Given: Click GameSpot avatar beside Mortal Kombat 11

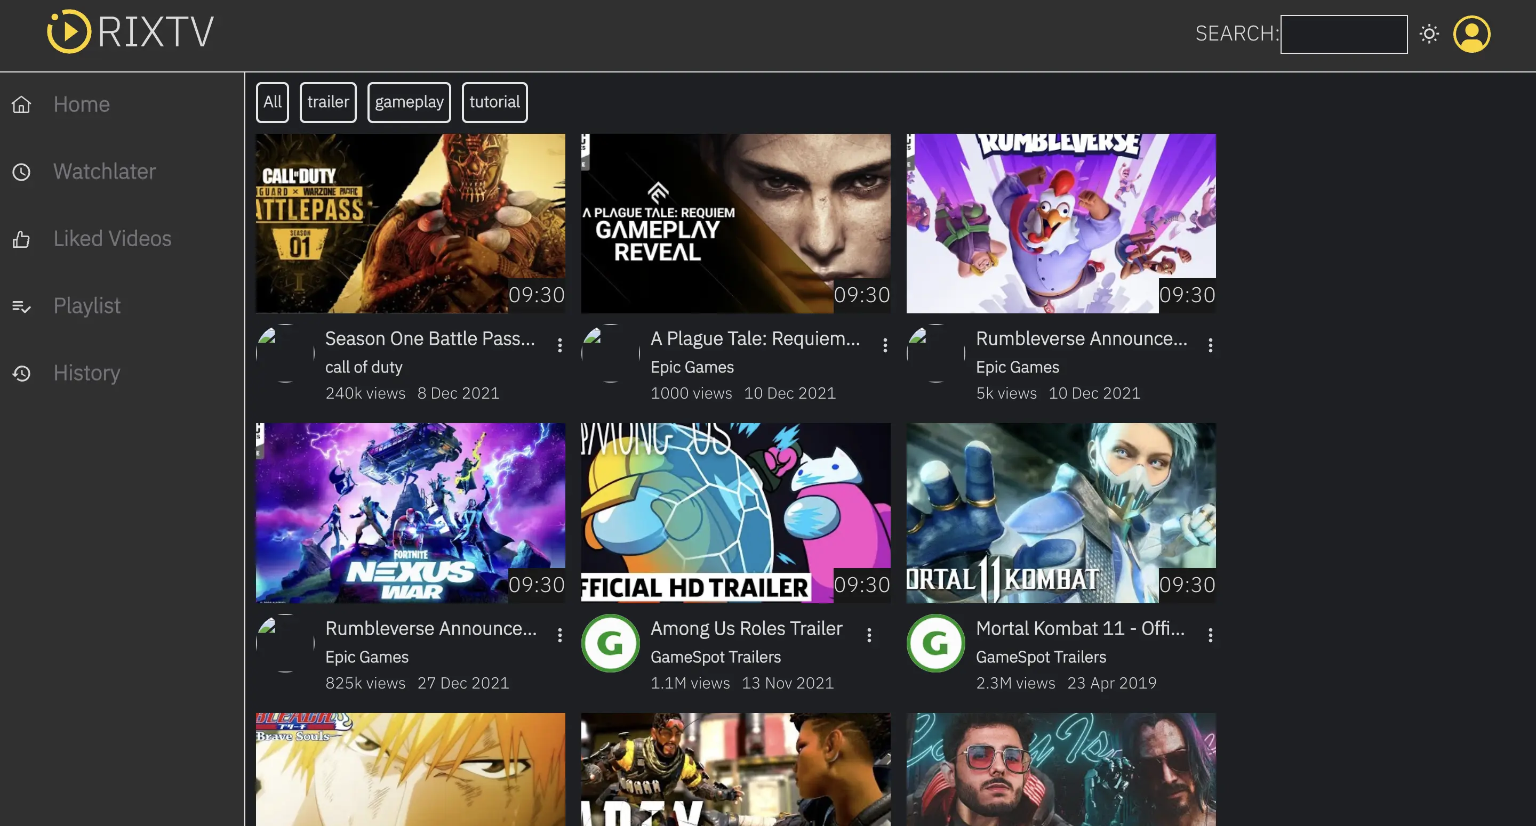Looking at the screenshot, I should point(935,643).
